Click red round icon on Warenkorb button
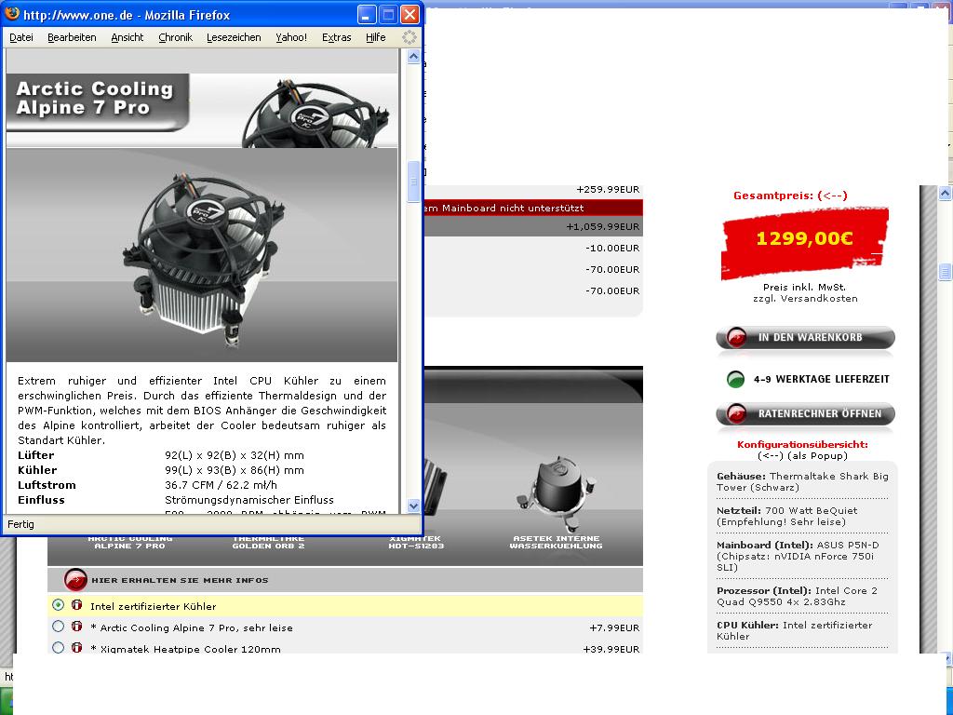Image resolution: width=953 pixels, height=715 pixels. coord(737,337)
